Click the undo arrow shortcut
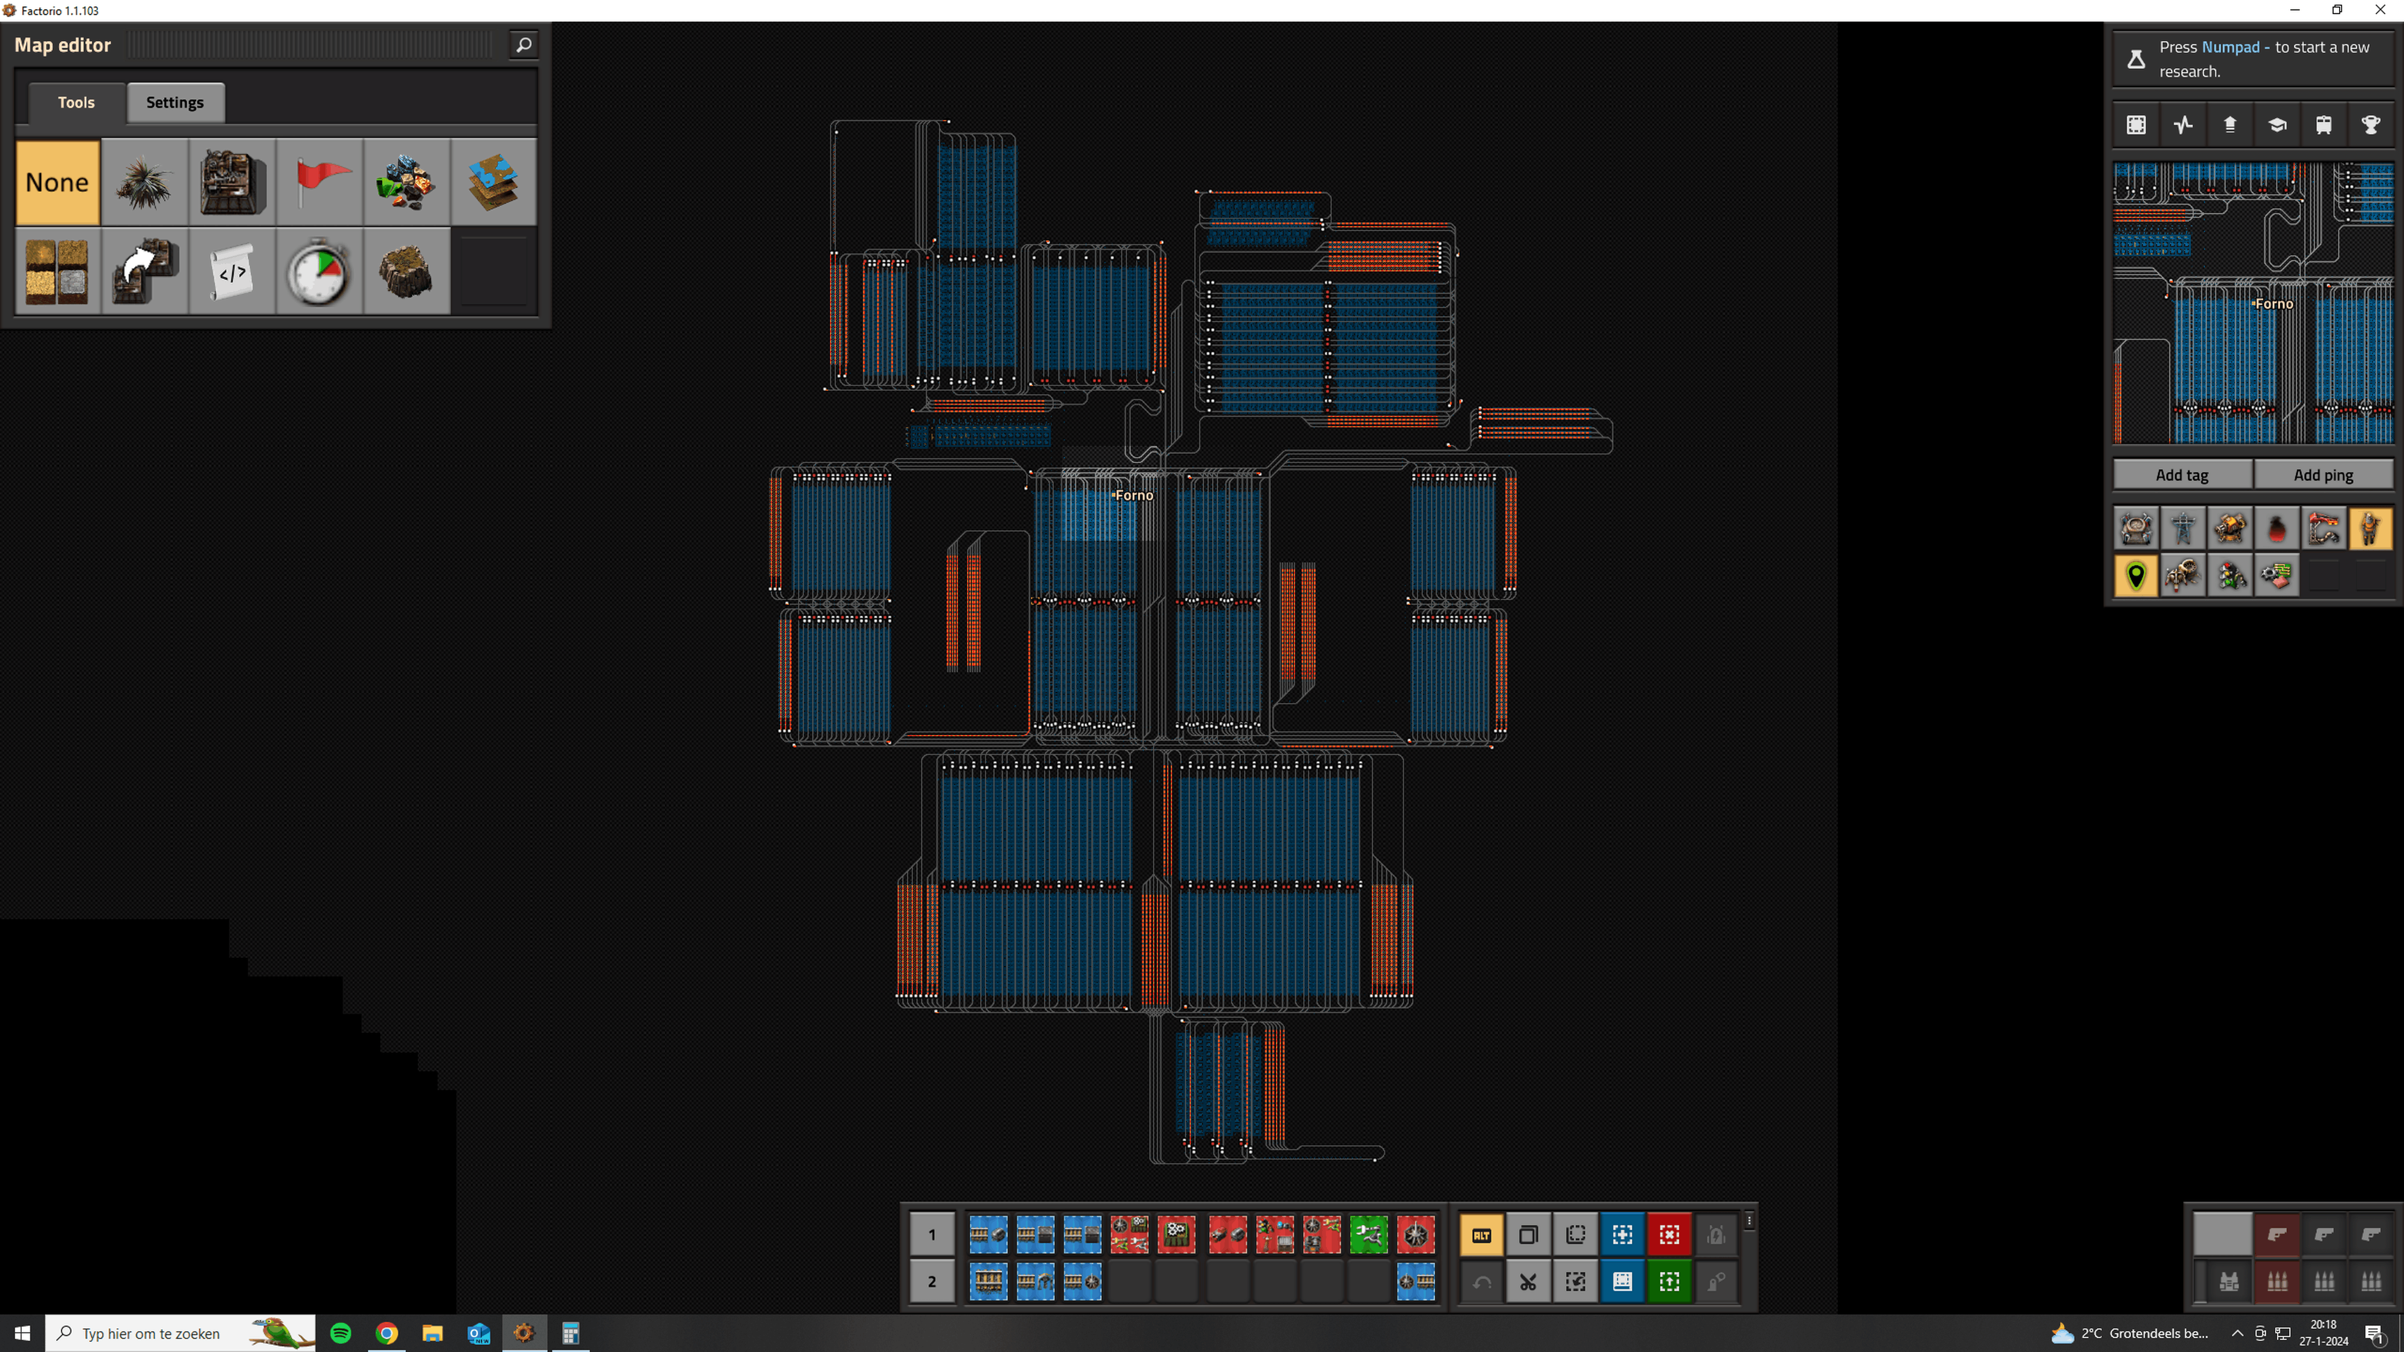The width and height of the screenshot is (2404, 1352). [x=1481, y=1281]
